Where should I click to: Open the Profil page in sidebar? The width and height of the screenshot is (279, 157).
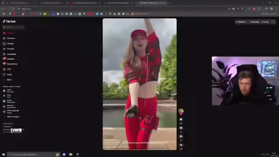pyautogui.click(x=7, y=75)
